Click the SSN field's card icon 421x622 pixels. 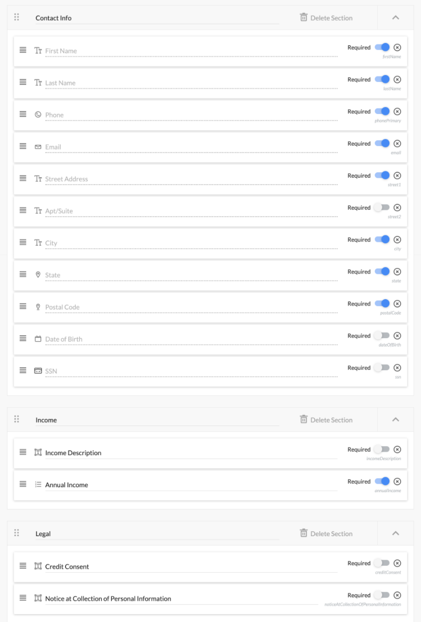click(38, 371)
